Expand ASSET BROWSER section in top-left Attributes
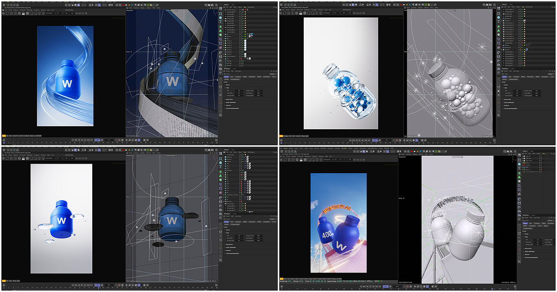Screen dimensions: 557x292 (x=231, y=102)
